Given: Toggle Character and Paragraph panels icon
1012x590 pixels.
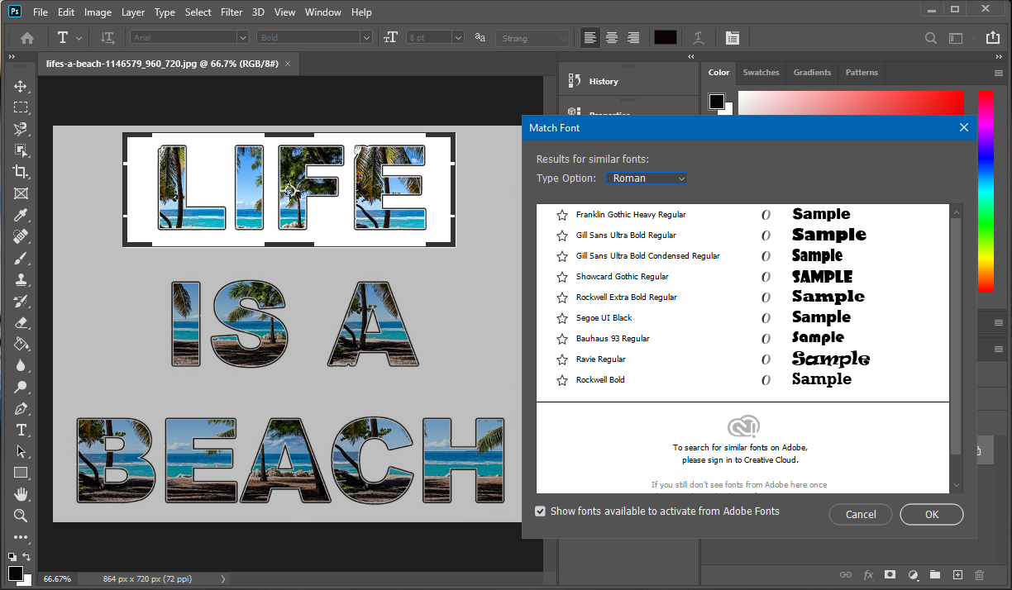Looking at the screenshot, I should 732,38.
